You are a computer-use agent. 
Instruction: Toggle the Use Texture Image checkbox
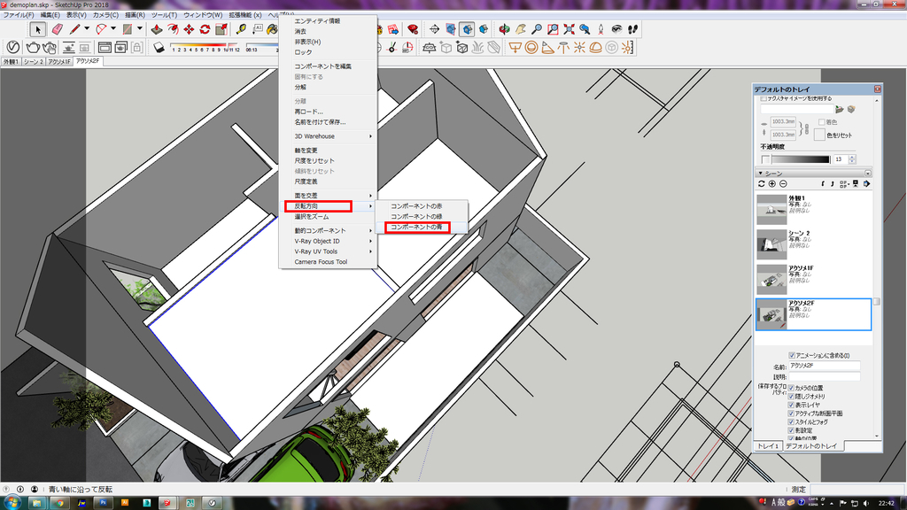click(x=764, y=99)
